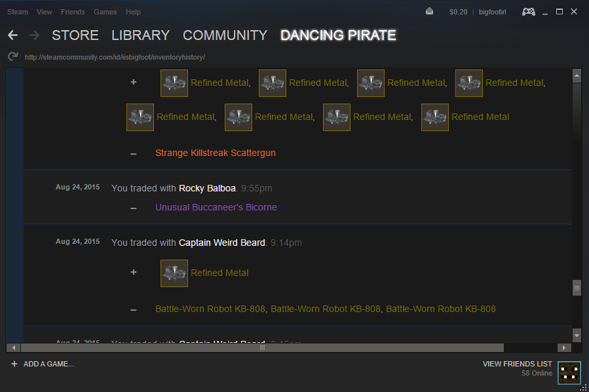Click the plus icon beside Add a Game

[14, 364]
